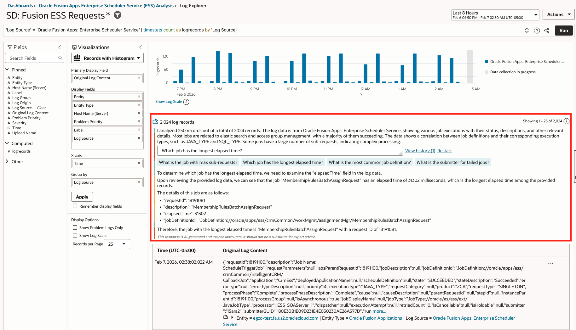
Task: Click the info icon next to Showing 1-25 of 2,024
Action: point(566,121)
